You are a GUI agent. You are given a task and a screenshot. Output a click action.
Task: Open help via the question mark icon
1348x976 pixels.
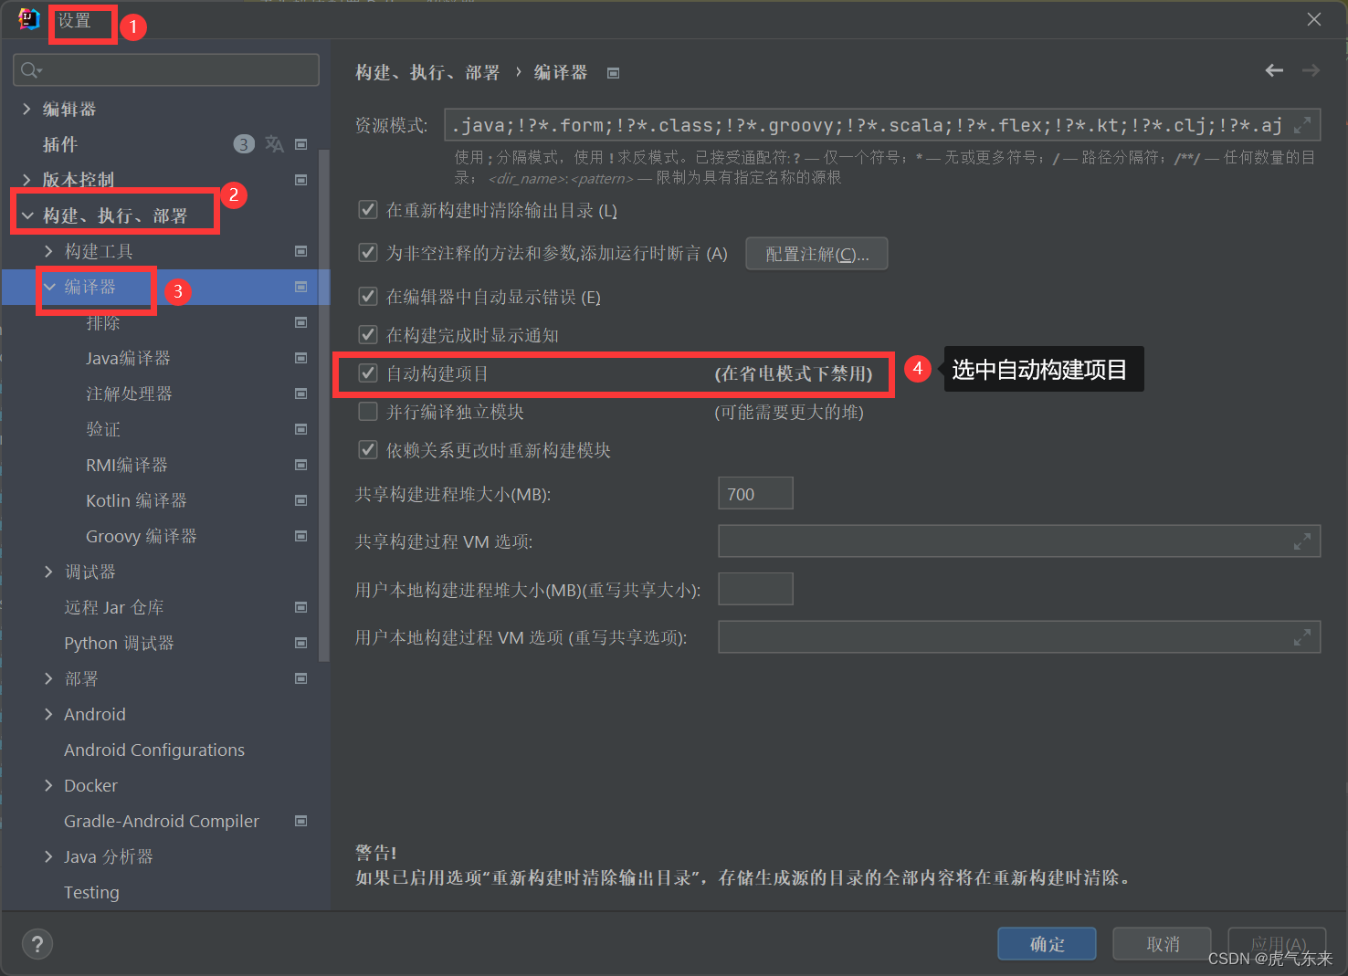[37, 943]
